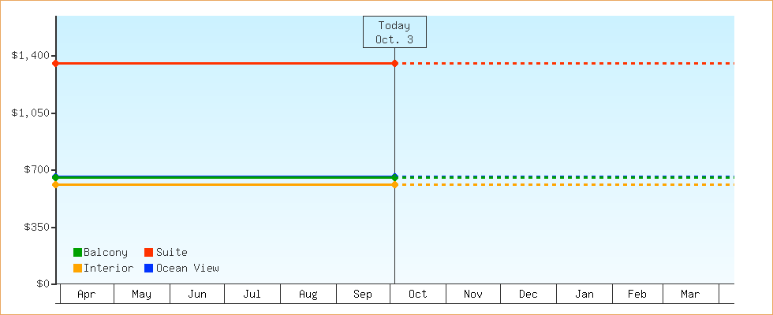Click the Suite price point at today line
The image size is (773, 315).
click(394, 63)
